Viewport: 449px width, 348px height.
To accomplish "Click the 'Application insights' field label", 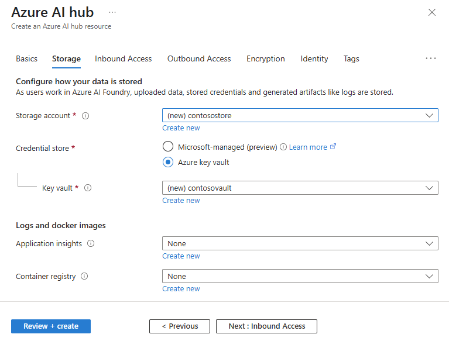I will point(49,243).
